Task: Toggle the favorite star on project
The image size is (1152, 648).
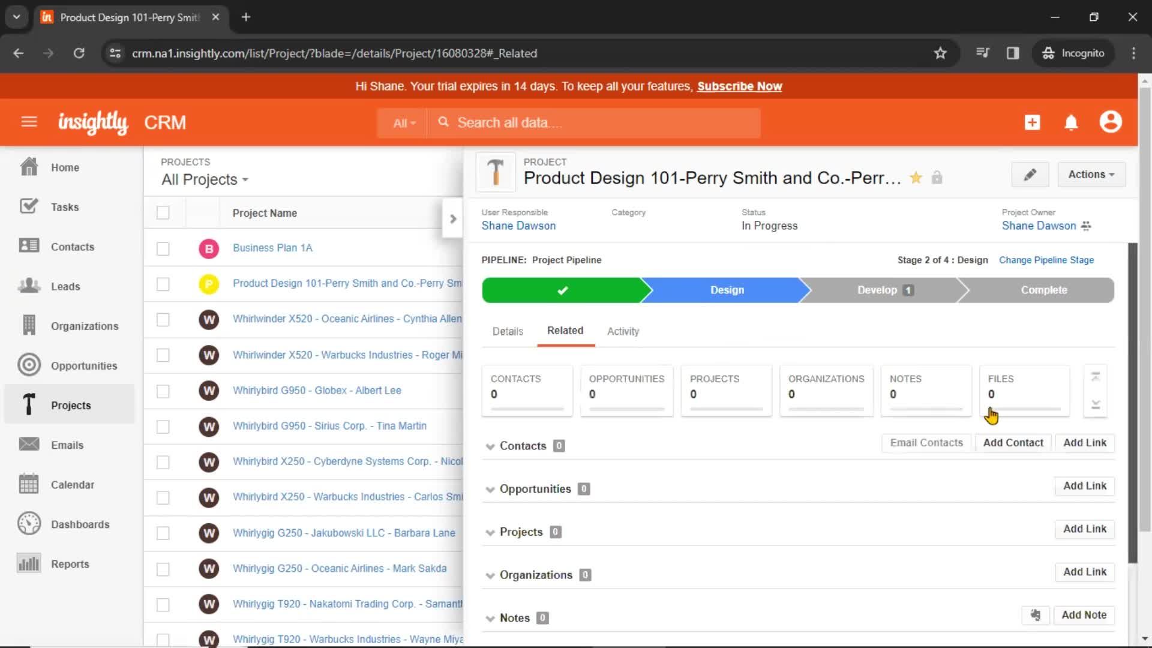Action: pos(916,178)
